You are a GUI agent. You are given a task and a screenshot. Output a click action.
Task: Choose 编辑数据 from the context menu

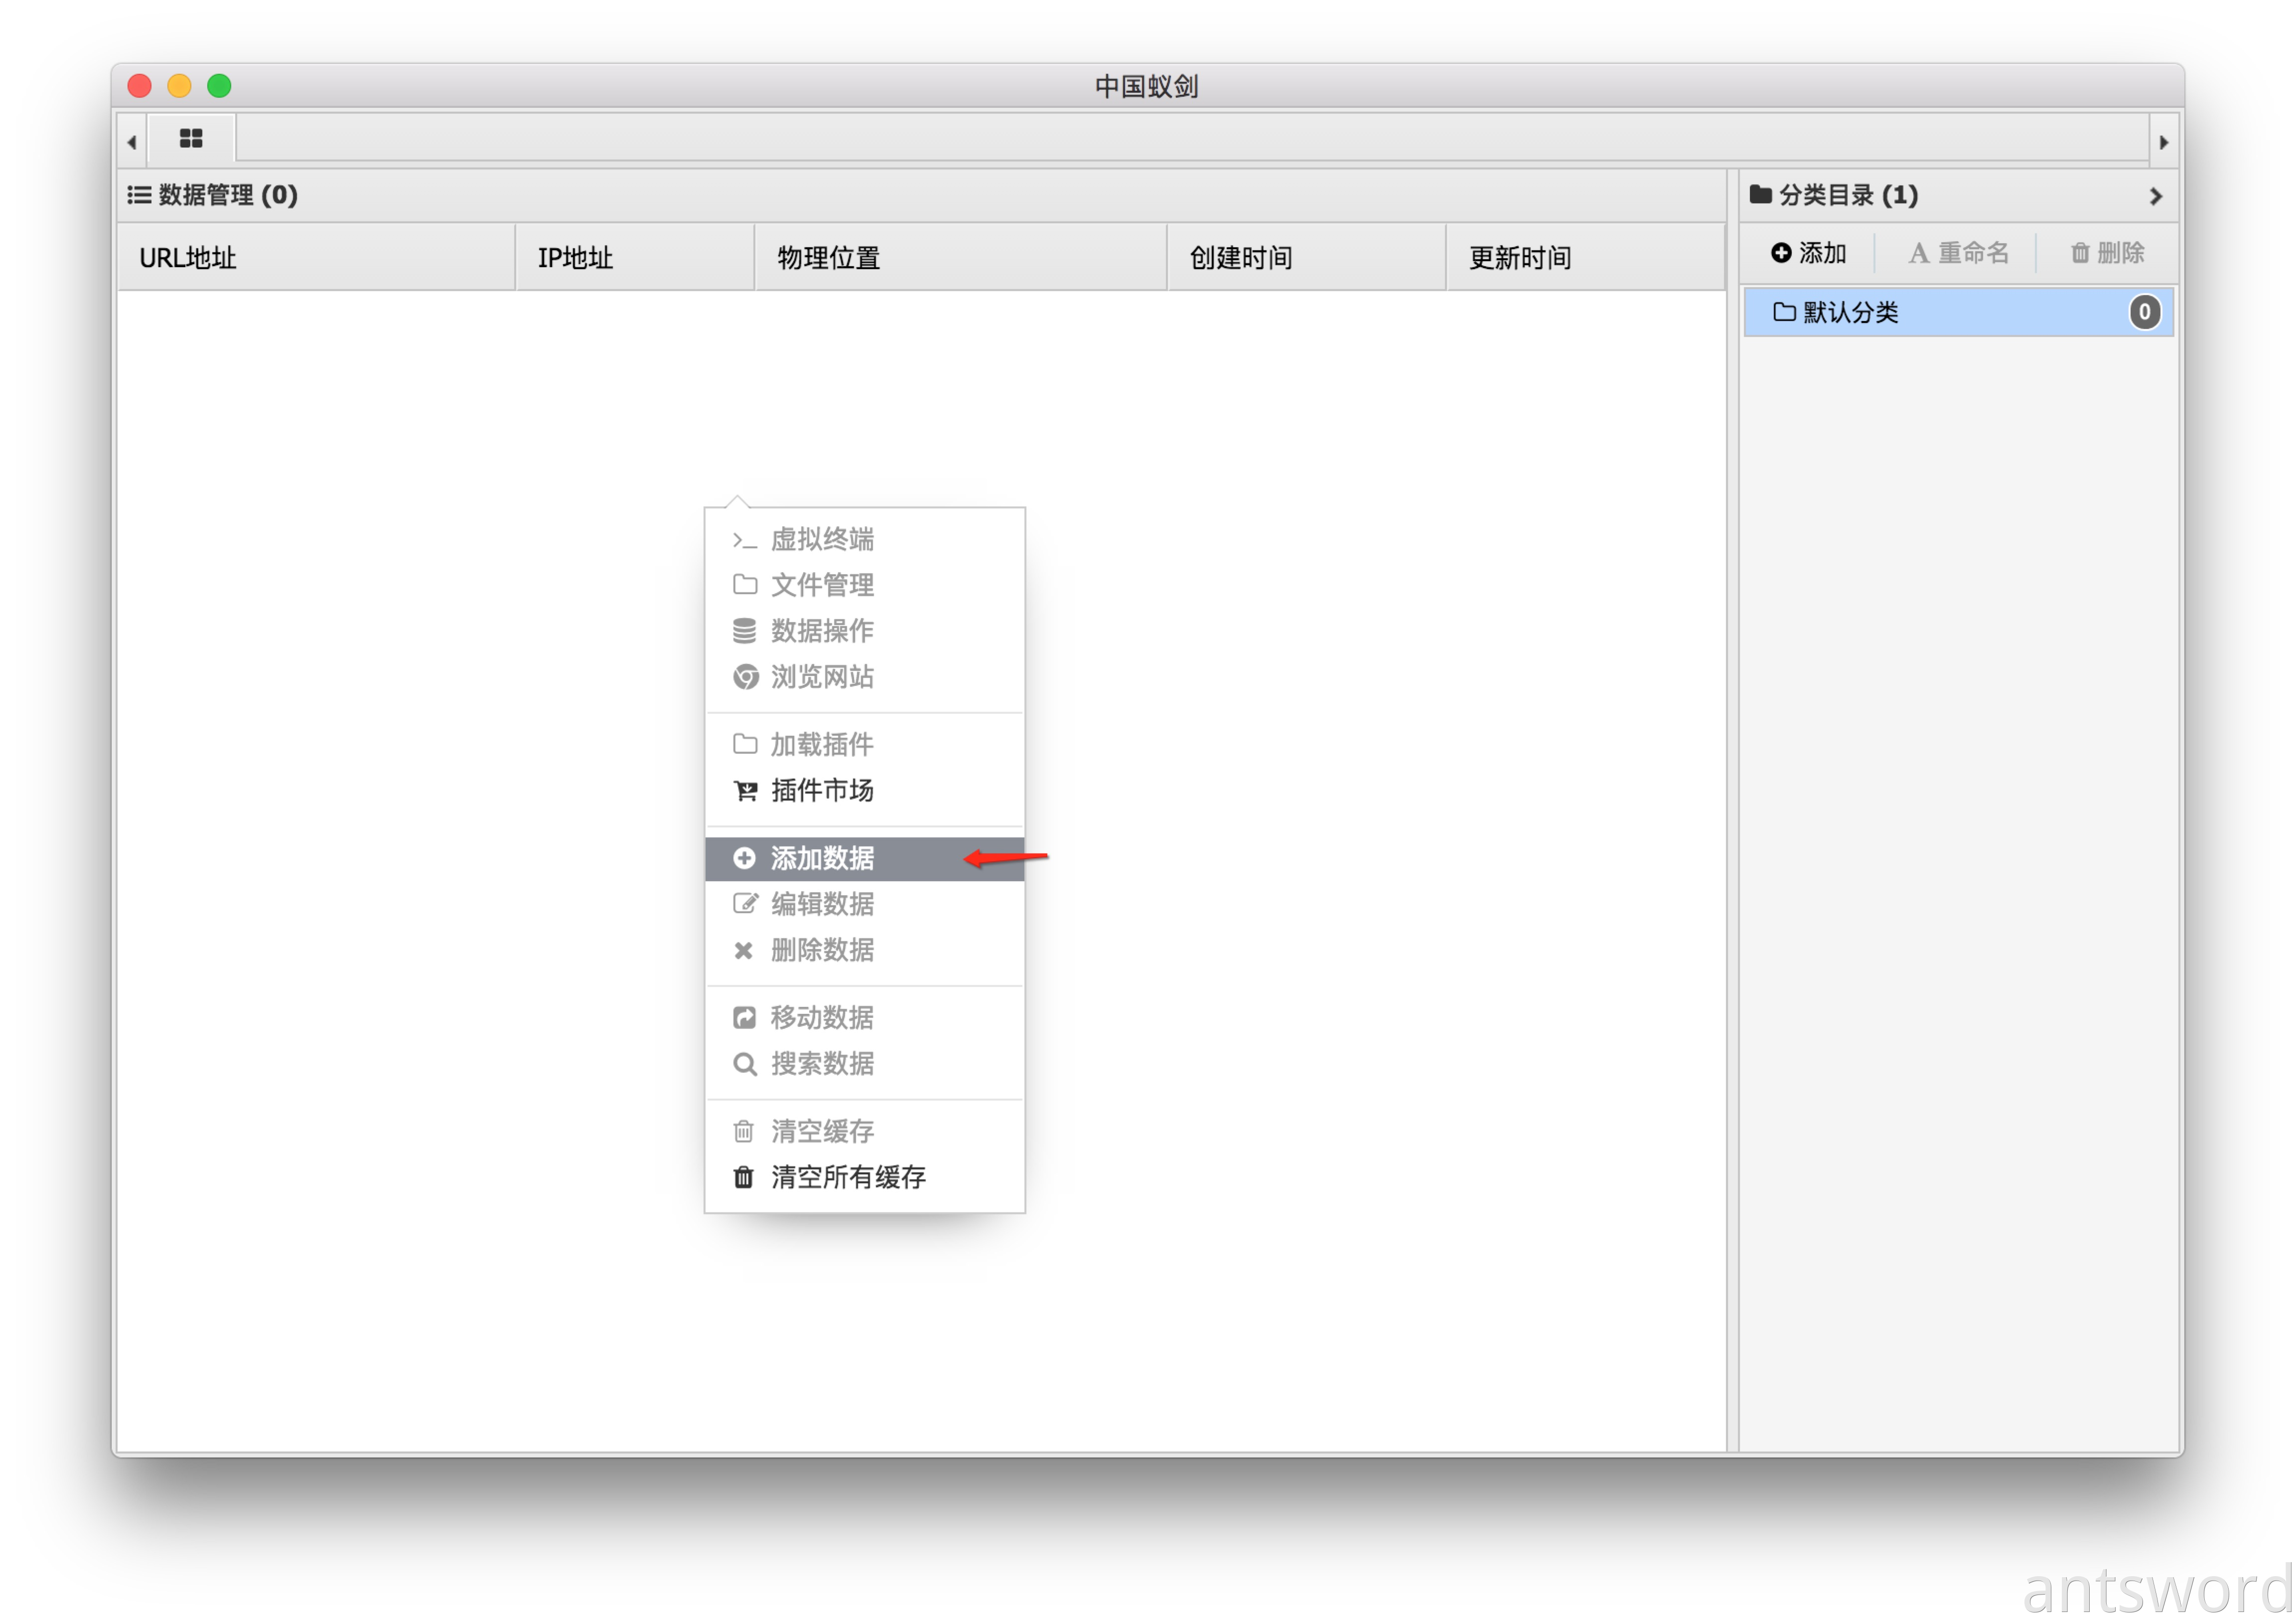pos(821,904)
